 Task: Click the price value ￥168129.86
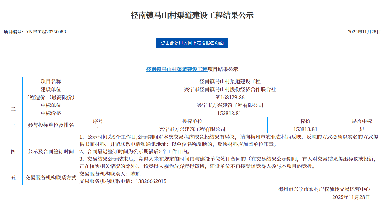230,97
